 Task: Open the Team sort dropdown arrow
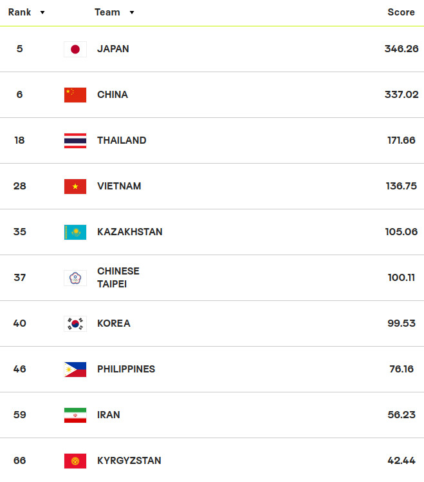(132, 12)
